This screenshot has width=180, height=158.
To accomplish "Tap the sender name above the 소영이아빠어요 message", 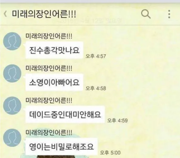I will tap(49, 68).
